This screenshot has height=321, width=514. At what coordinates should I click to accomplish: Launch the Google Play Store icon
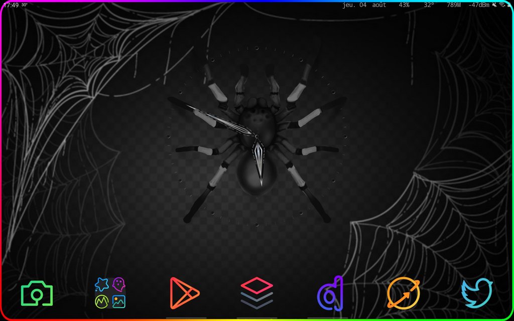click(x=184, y=293)
